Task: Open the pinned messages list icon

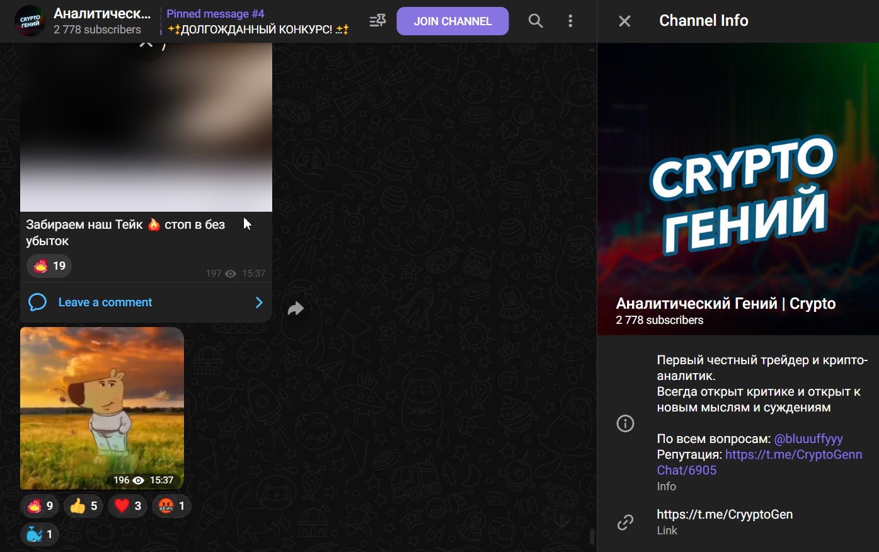Action: (377, 21)
